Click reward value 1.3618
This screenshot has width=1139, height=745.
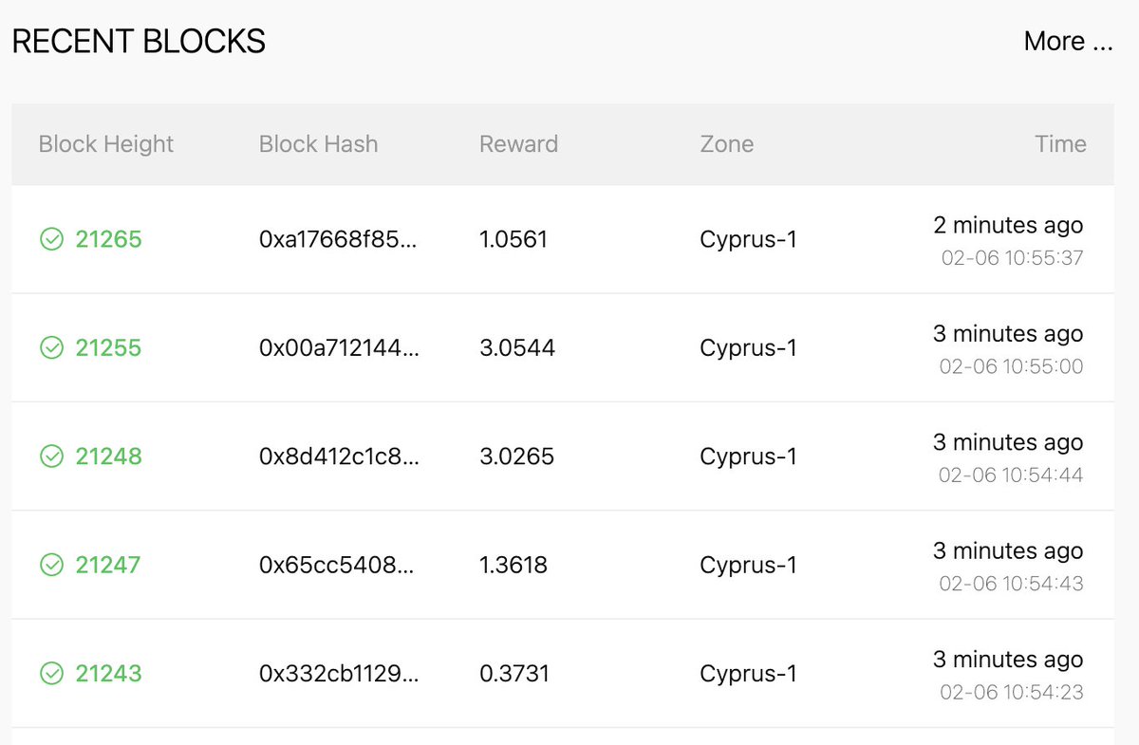(x=513, y=566)
